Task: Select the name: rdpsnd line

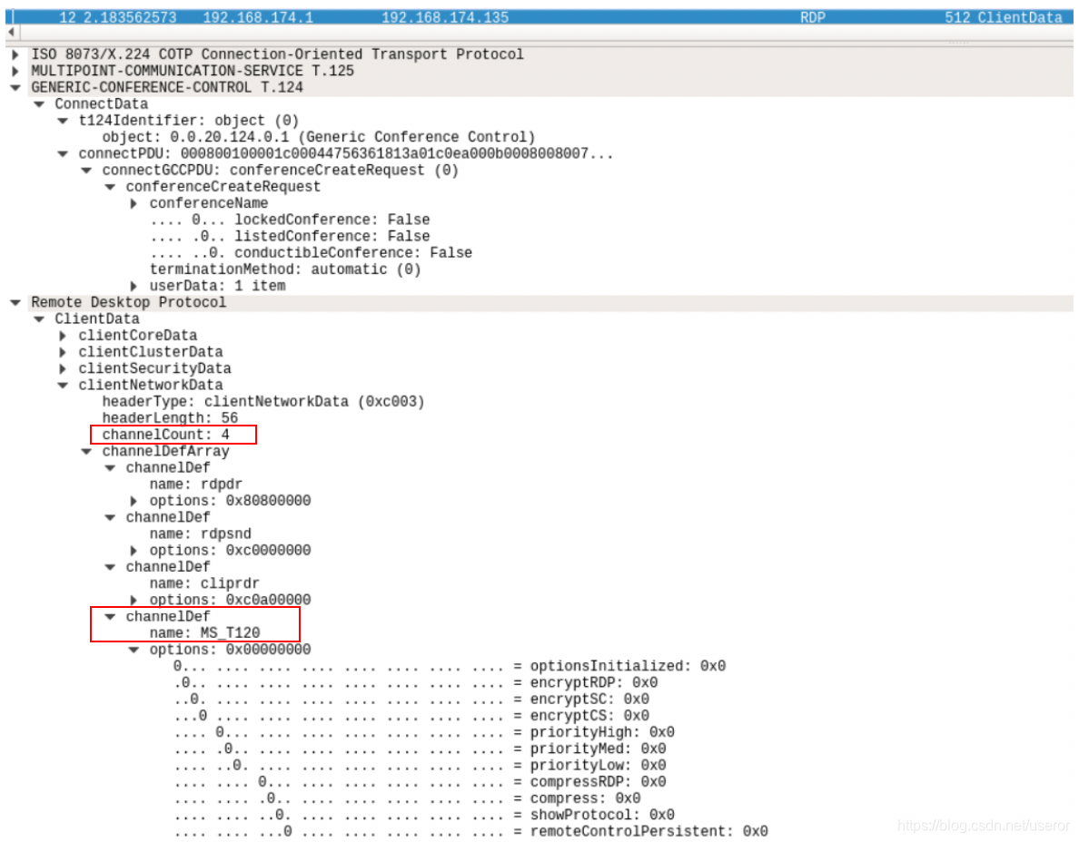Action: (x=200, y=534)
